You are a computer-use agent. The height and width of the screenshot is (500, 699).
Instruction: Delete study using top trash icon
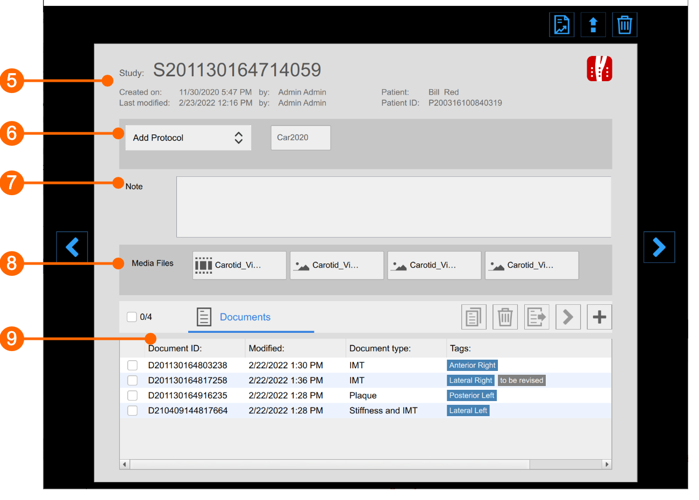[624, 25]
